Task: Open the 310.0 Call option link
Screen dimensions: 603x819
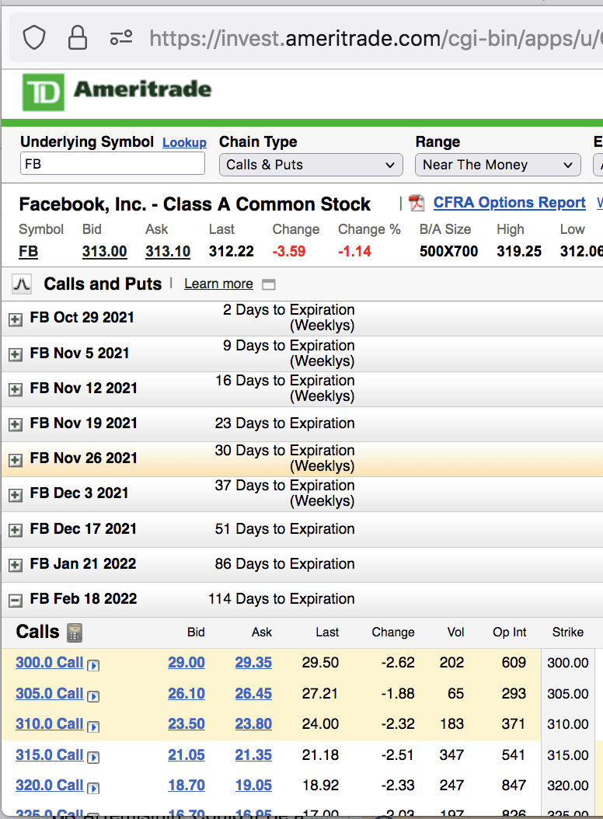Action: (50, 724)
